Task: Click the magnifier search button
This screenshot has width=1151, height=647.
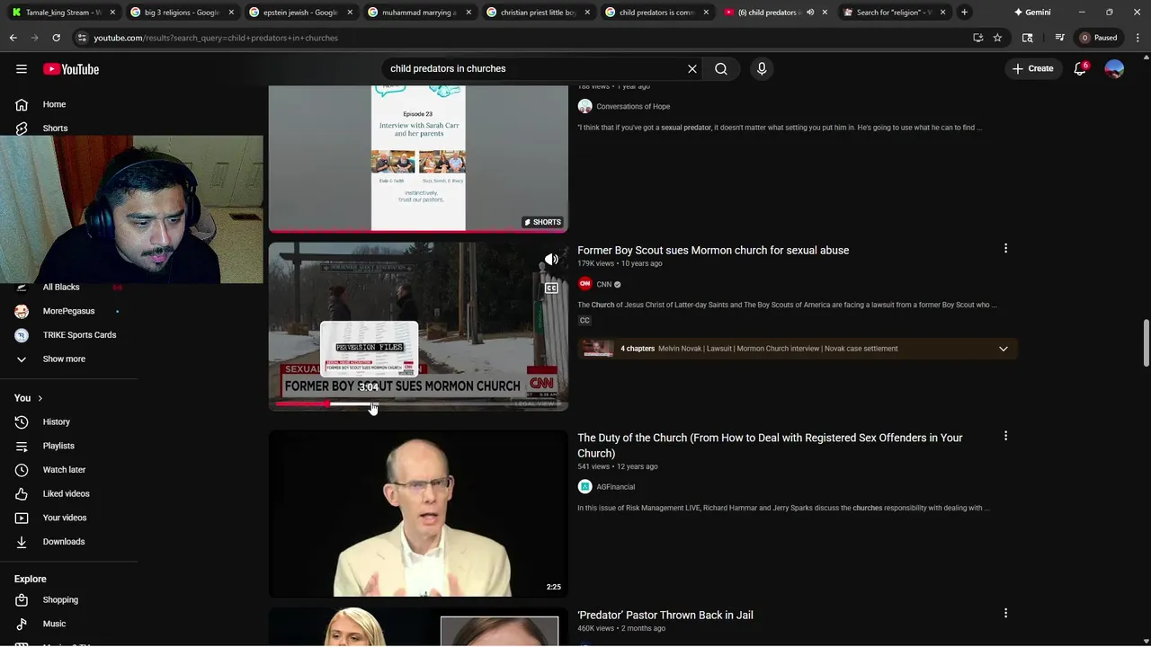Action: 721,68
